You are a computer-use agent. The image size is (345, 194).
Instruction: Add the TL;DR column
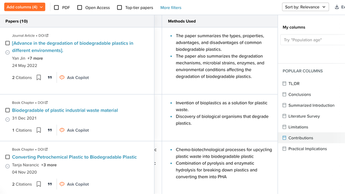click(x=294, y=84)
